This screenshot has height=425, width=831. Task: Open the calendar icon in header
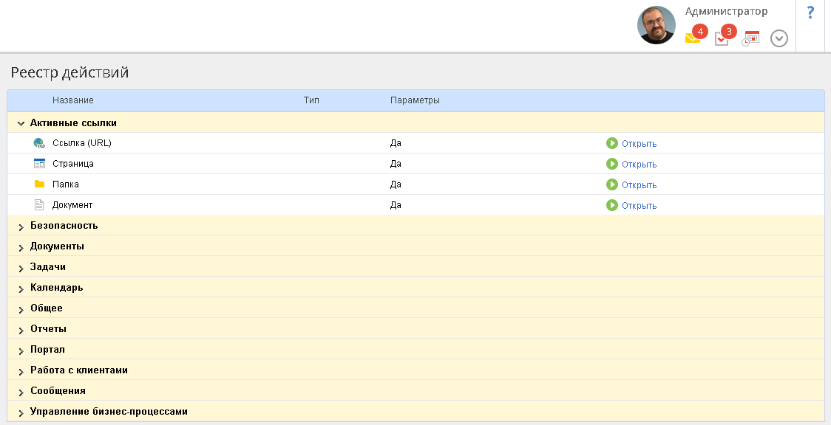click(x=750, y=38)
